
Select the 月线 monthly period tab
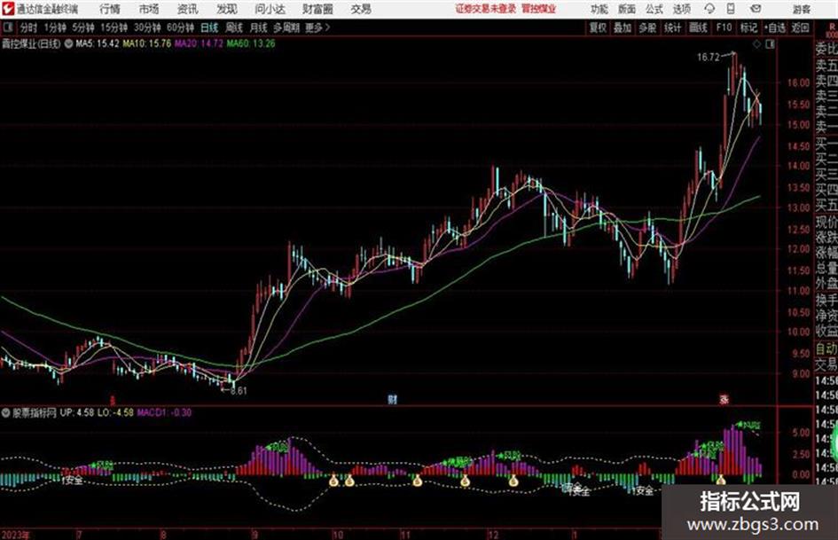tap(259, 27)
